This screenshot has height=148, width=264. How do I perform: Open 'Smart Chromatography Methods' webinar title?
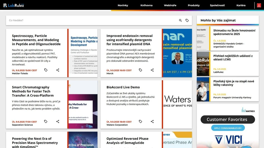pos(33,91)
